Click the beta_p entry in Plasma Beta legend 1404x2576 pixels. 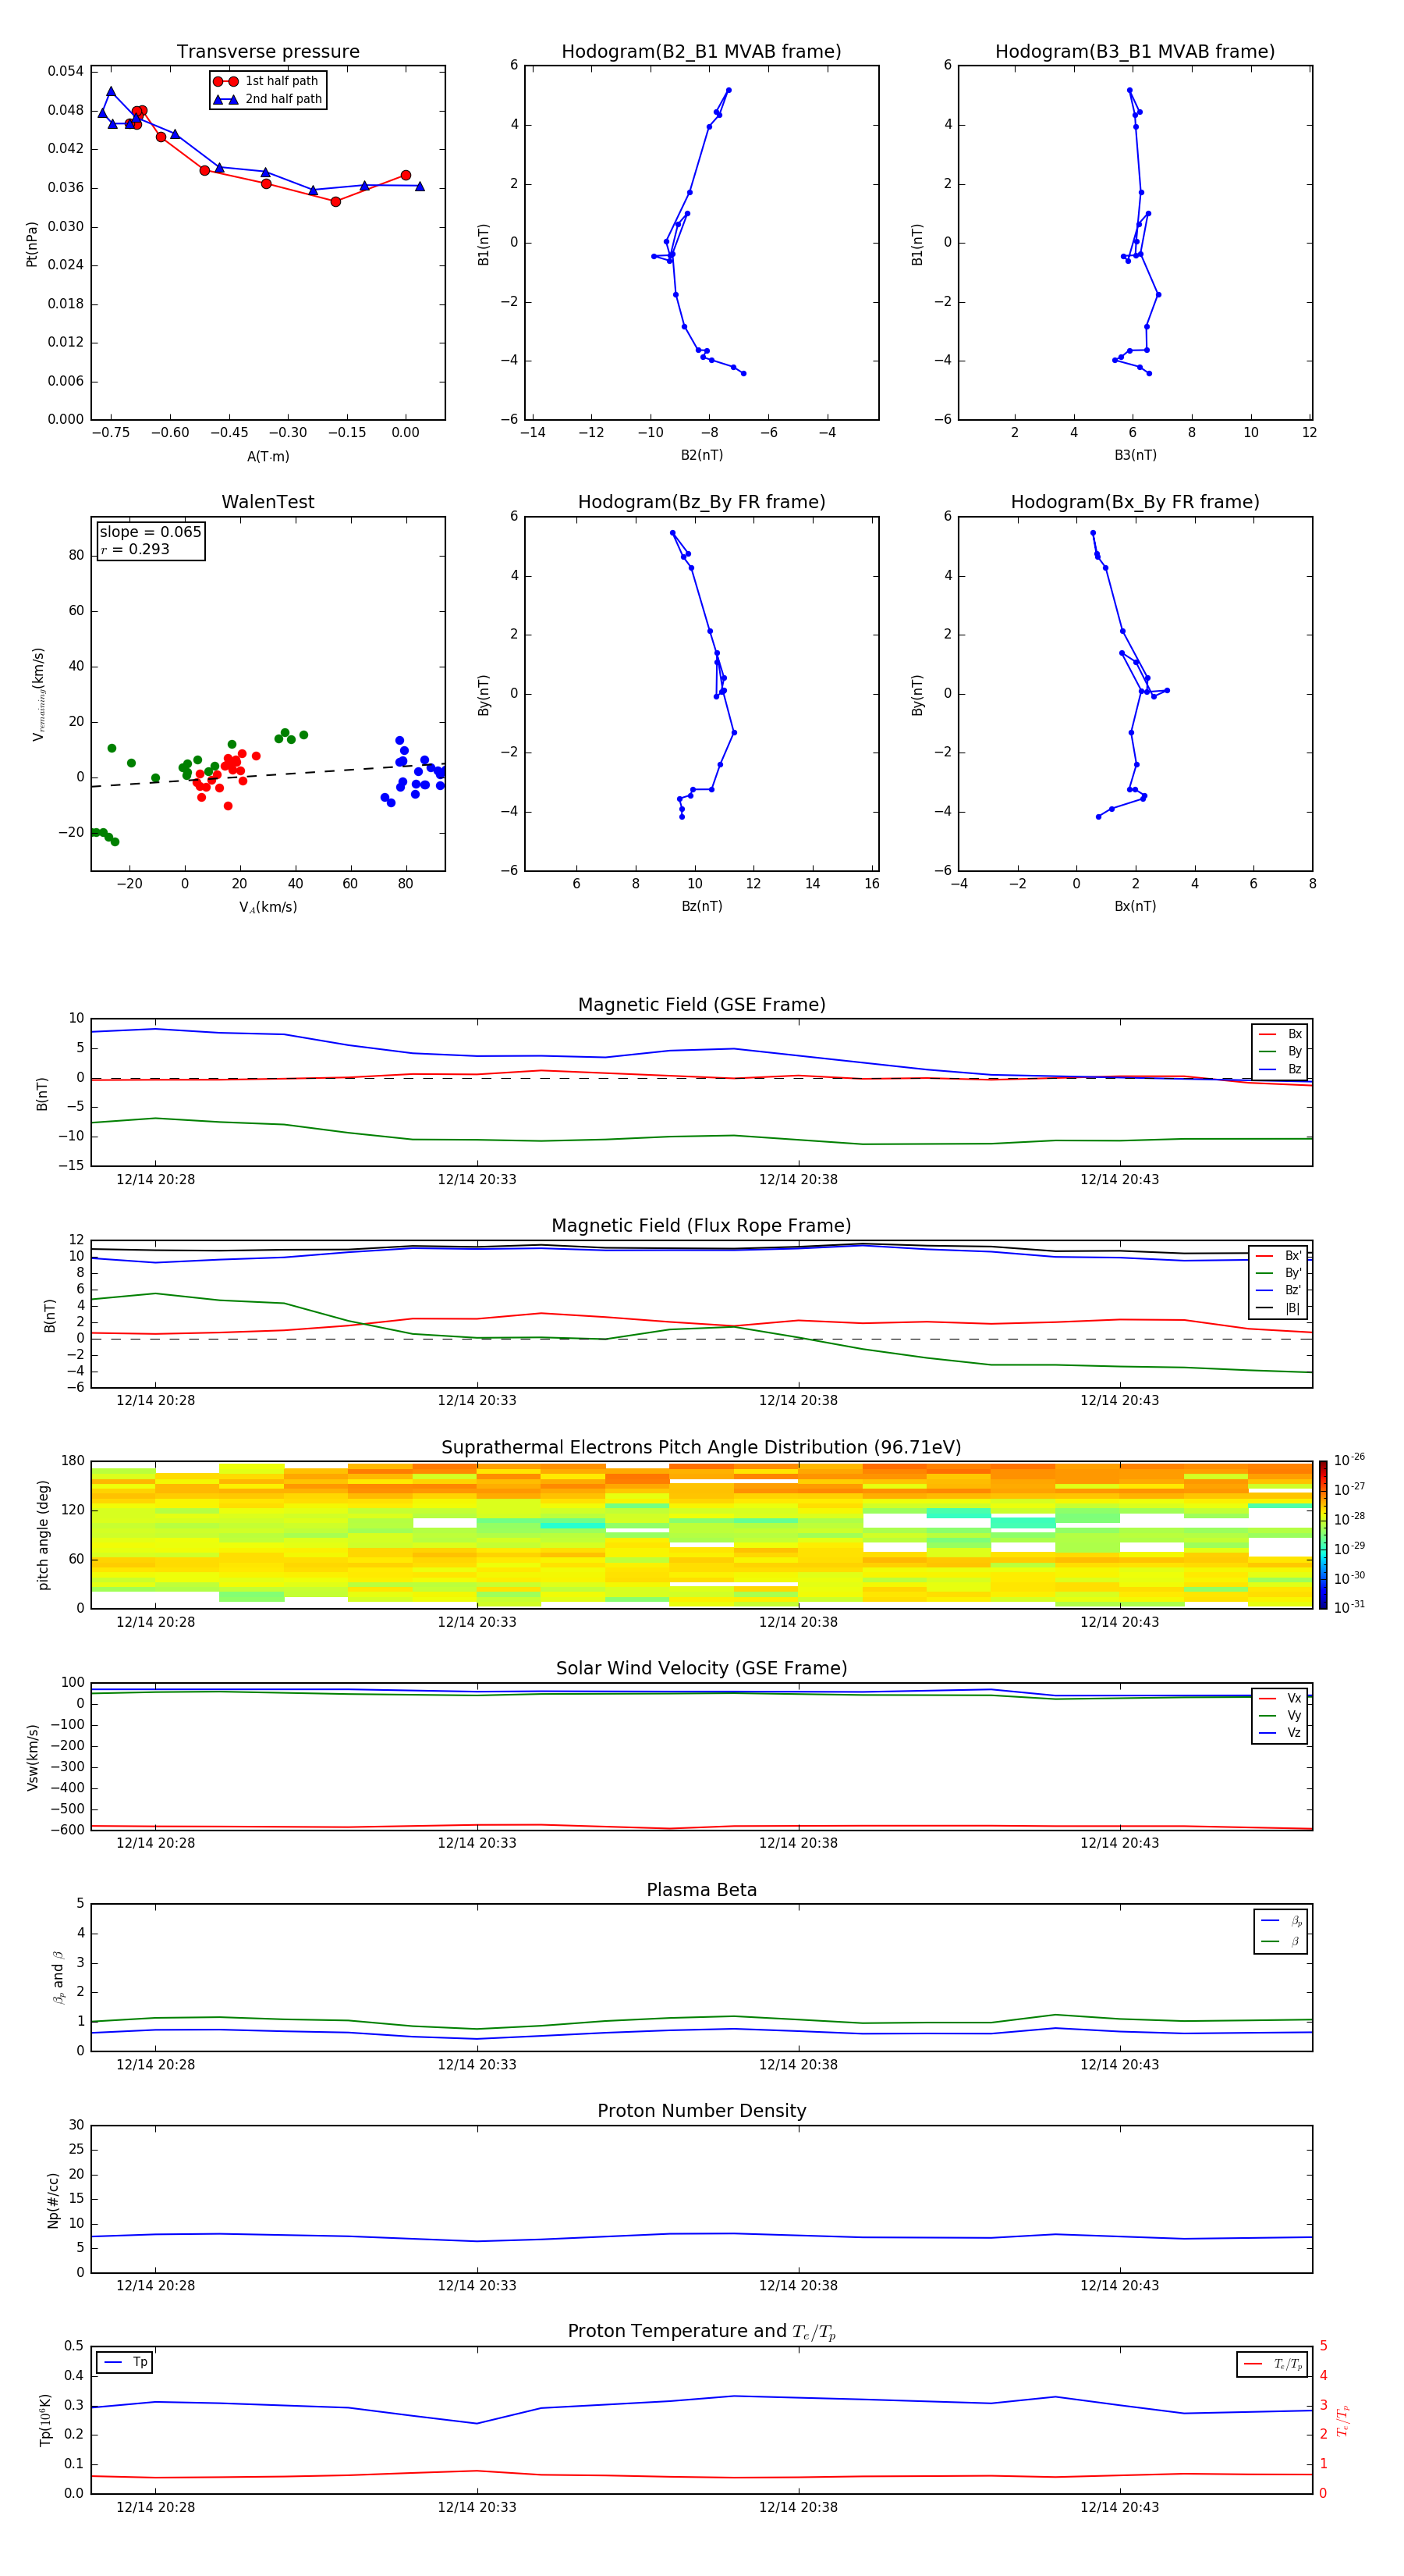[1281, 1921]
